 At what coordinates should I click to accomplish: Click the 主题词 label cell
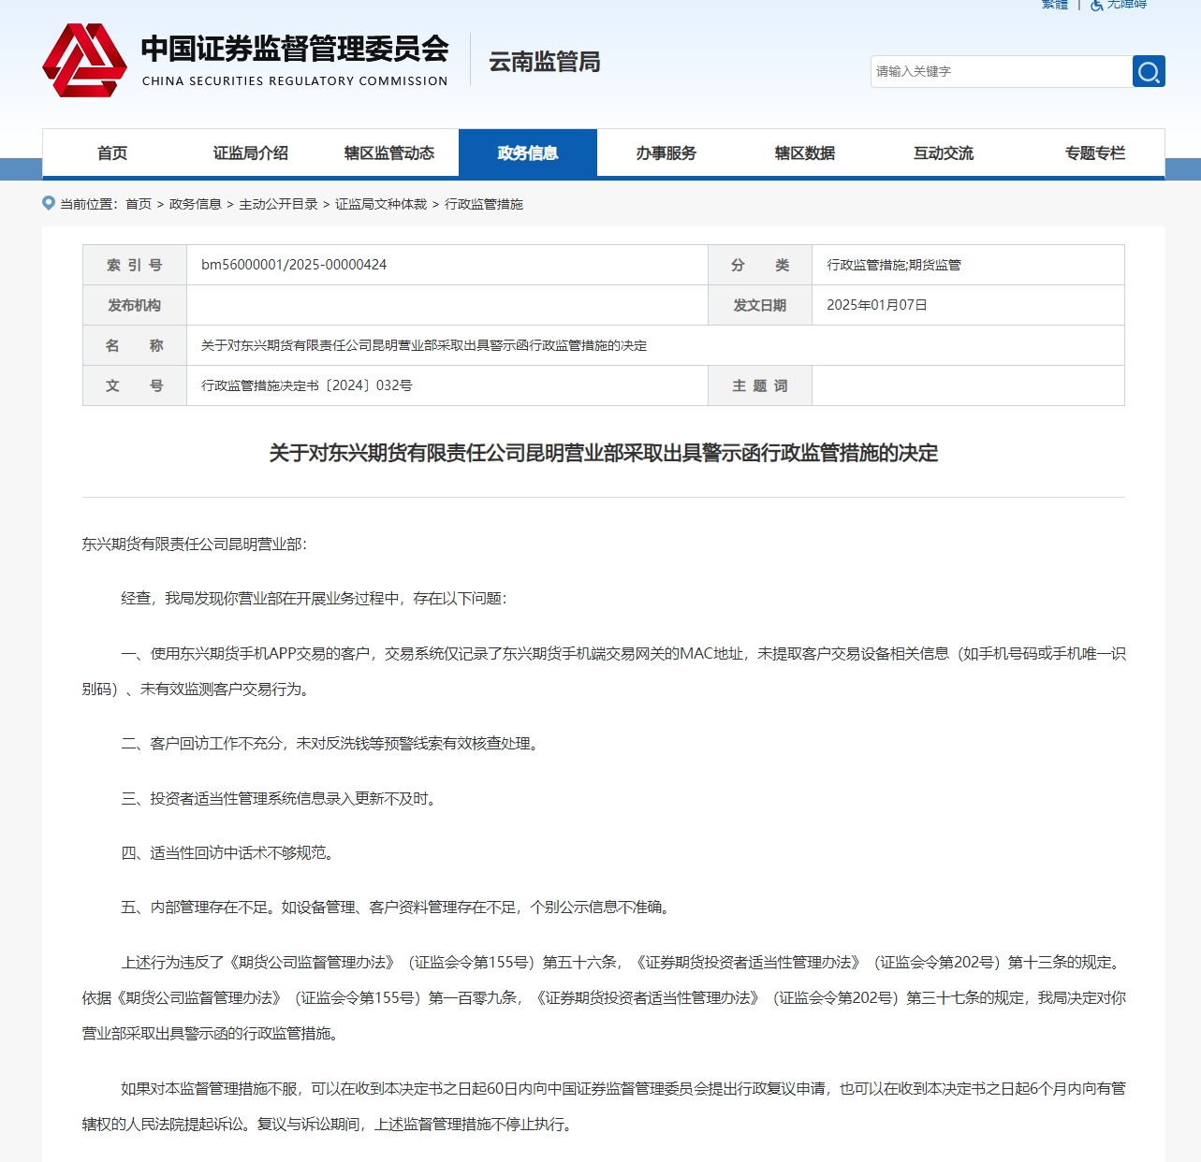click(x=760, y=385)
